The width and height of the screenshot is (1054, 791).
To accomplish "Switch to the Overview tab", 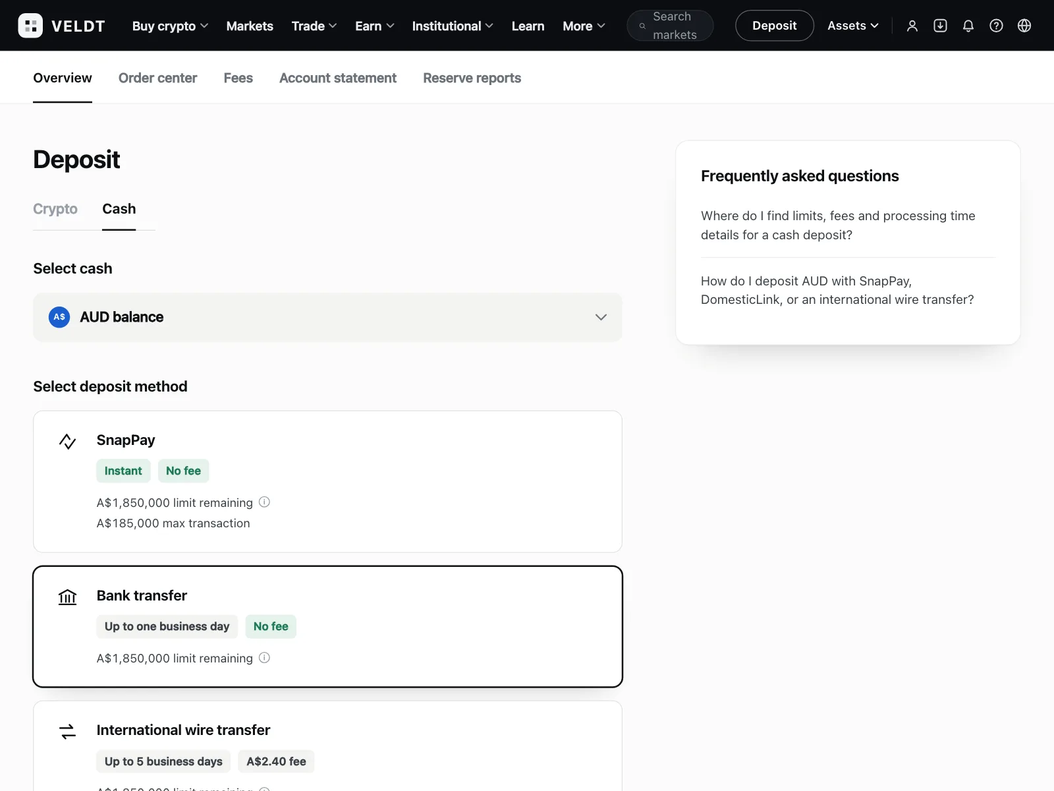I will pos(63,78).
